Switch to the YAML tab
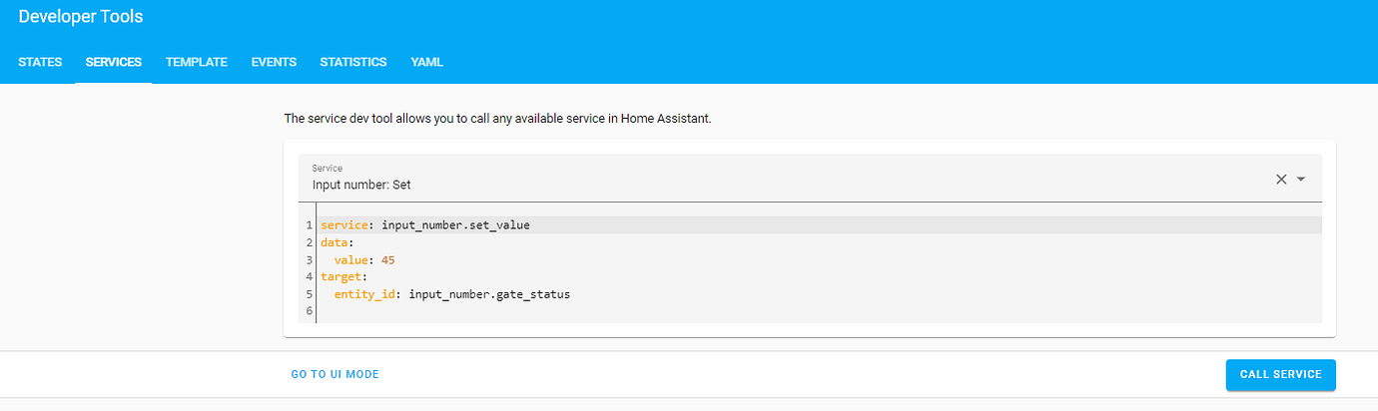 (426, 62)
